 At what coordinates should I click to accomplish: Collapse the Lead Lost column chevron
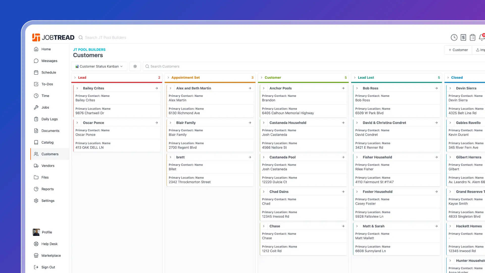click(x=355, y=78)
